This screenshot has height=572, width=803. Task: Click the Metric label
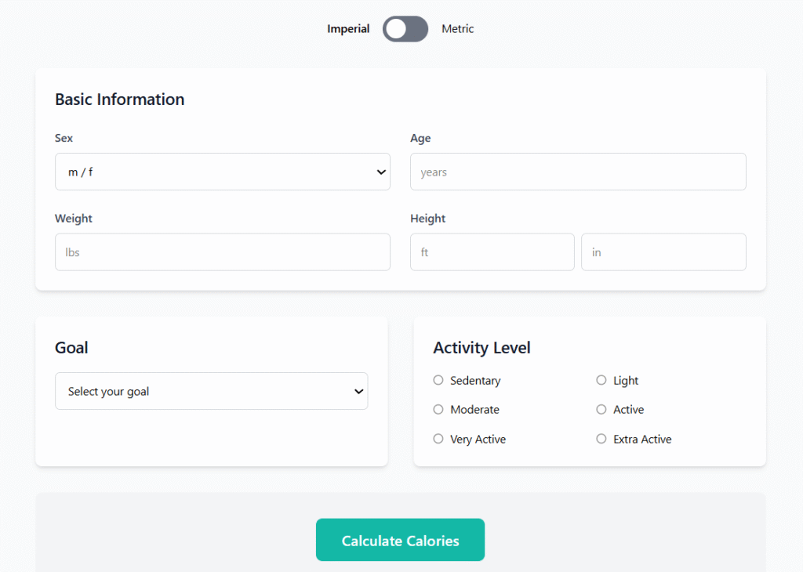click(x=457, y=29)
